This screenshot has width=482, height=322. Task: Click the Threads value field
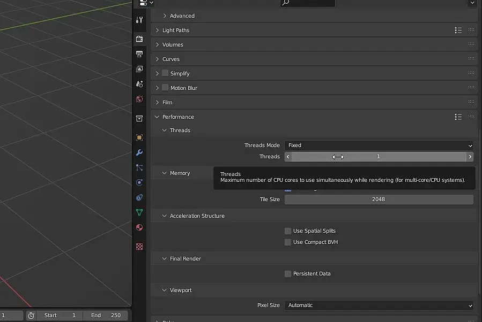pos(379,157)
